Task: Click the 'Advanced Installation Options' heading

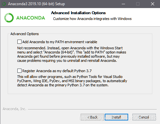Action: (78, 13)
